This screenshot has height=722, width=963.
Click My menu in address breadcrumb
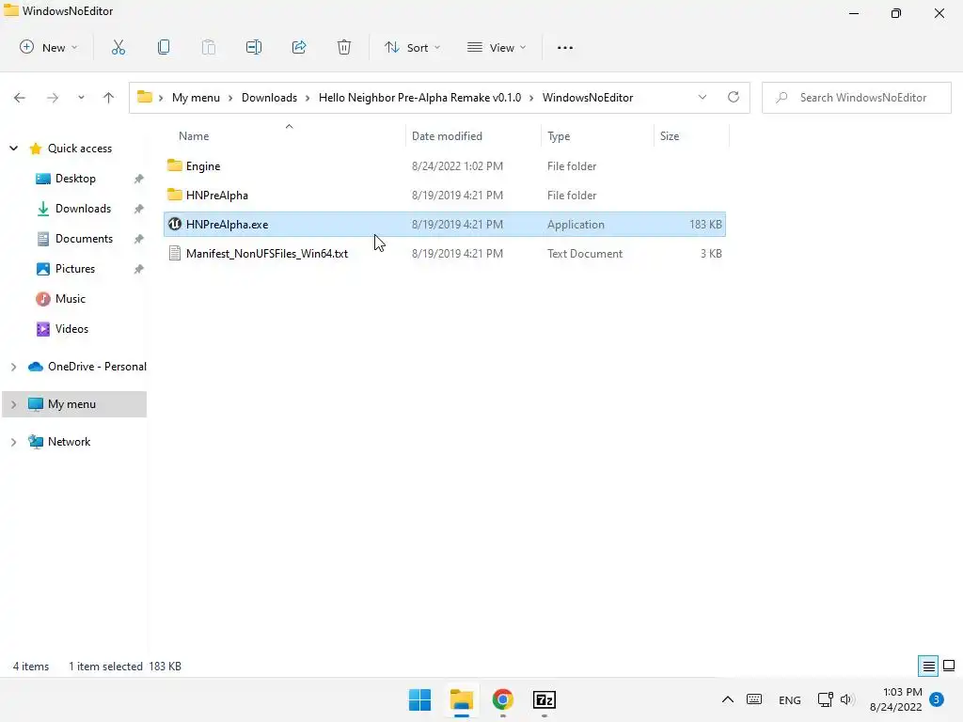[x=196, y=98]
